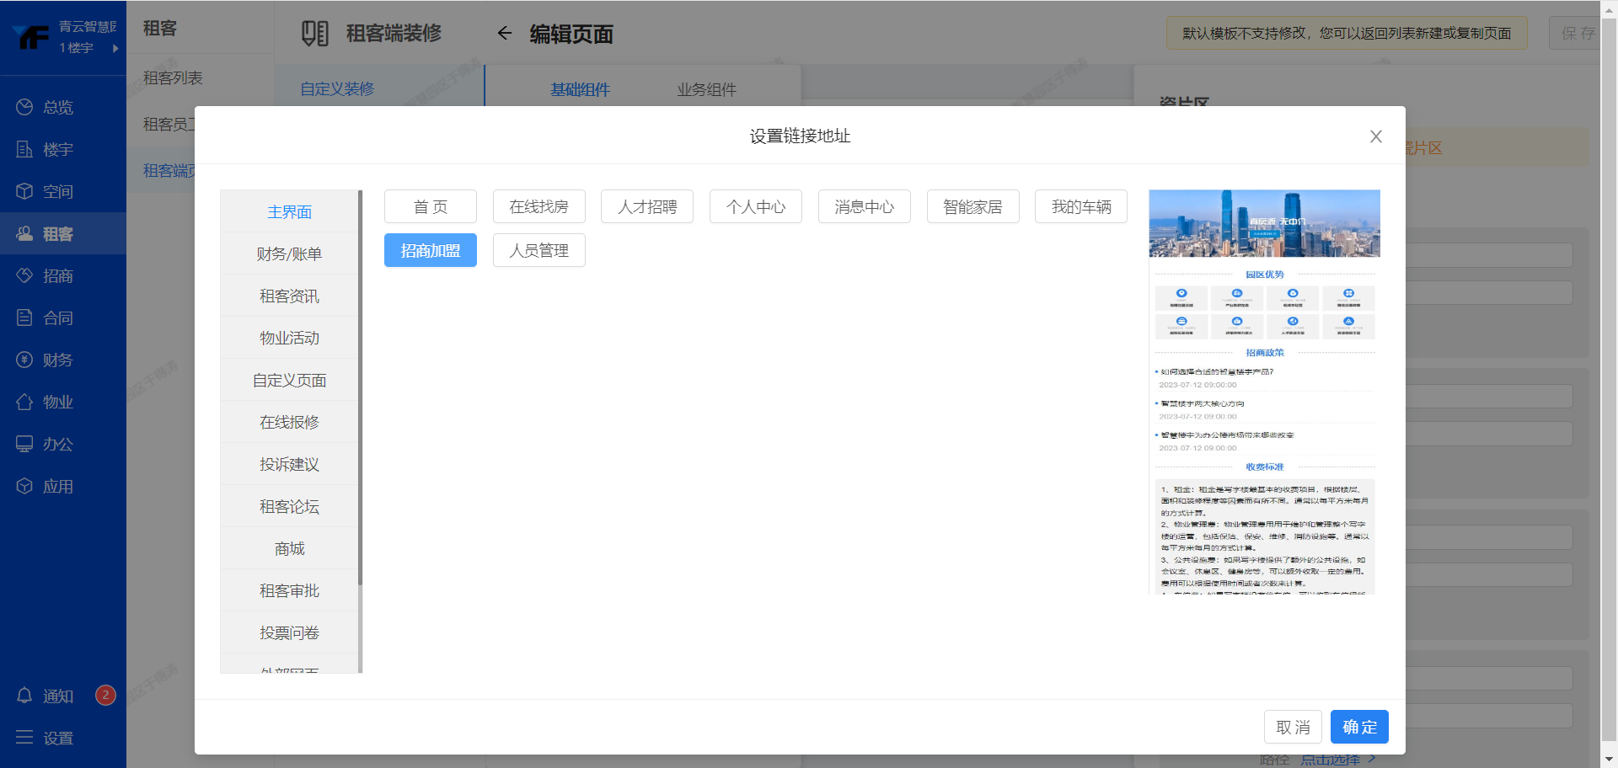Close the 设置链接地址 dialog with X
Viewport: 1618px width, 768px height.
1375,136
